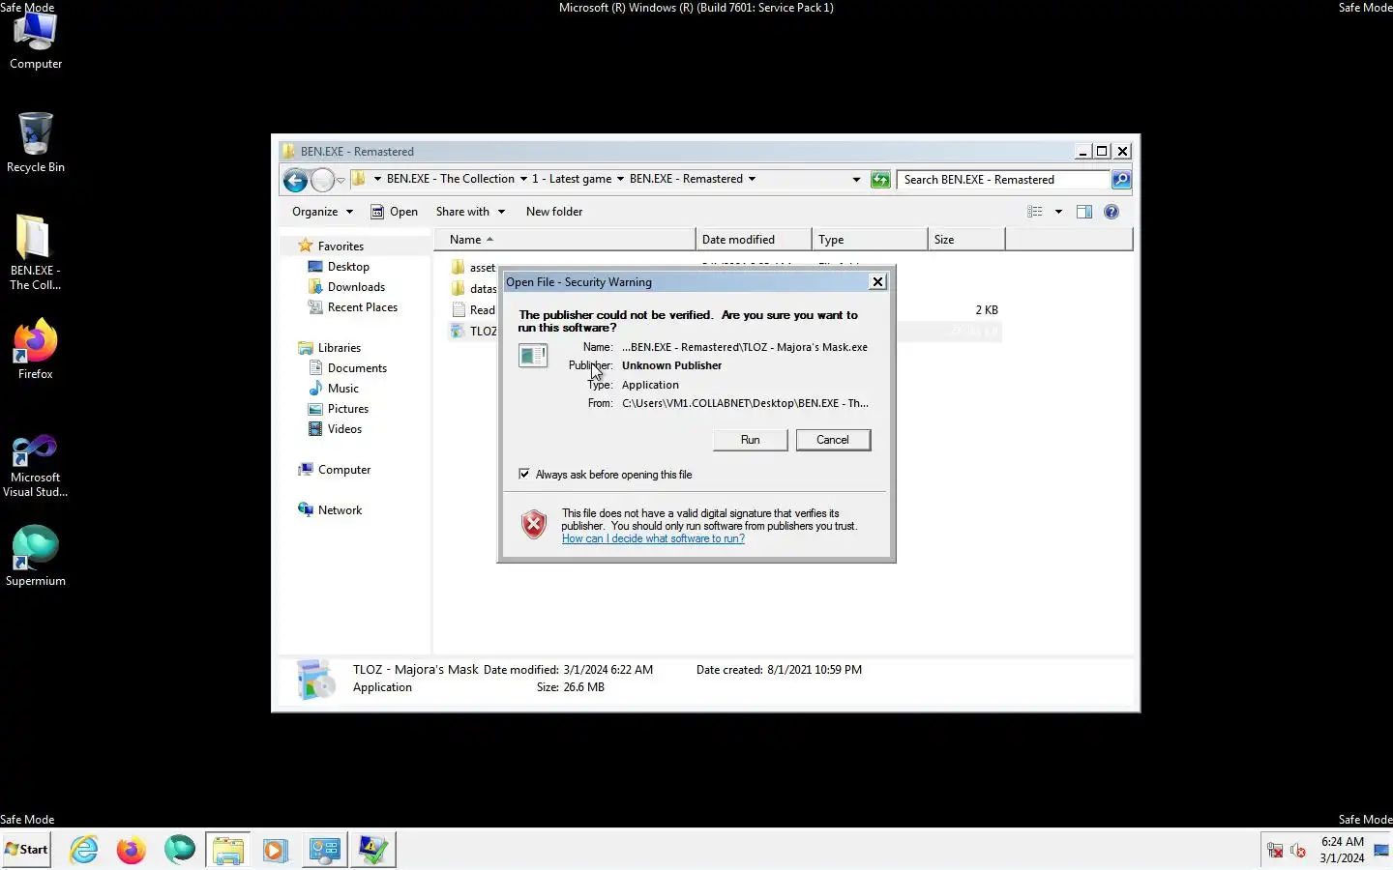The image size is (1393, 870).
Task: Click the Change your view icon
Action: pyautogui.click(x=1035, y=212)
